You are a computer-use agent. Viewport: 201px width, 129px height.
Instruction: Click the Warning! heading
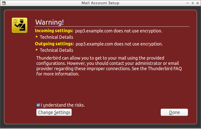[x=50, y=22]
